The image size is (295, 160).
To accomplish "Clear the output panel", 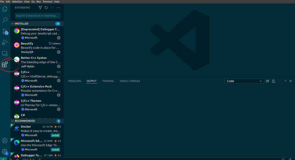I will tap(268, 81).
